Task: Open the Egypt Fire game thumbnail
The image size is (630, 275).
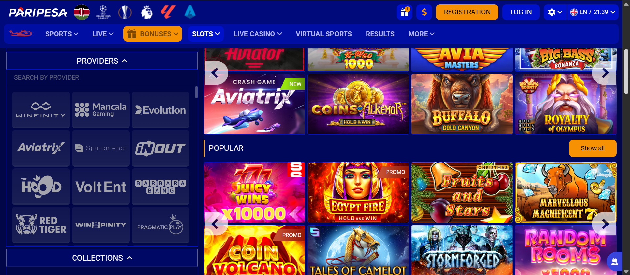Action: (x=358, y=192)
